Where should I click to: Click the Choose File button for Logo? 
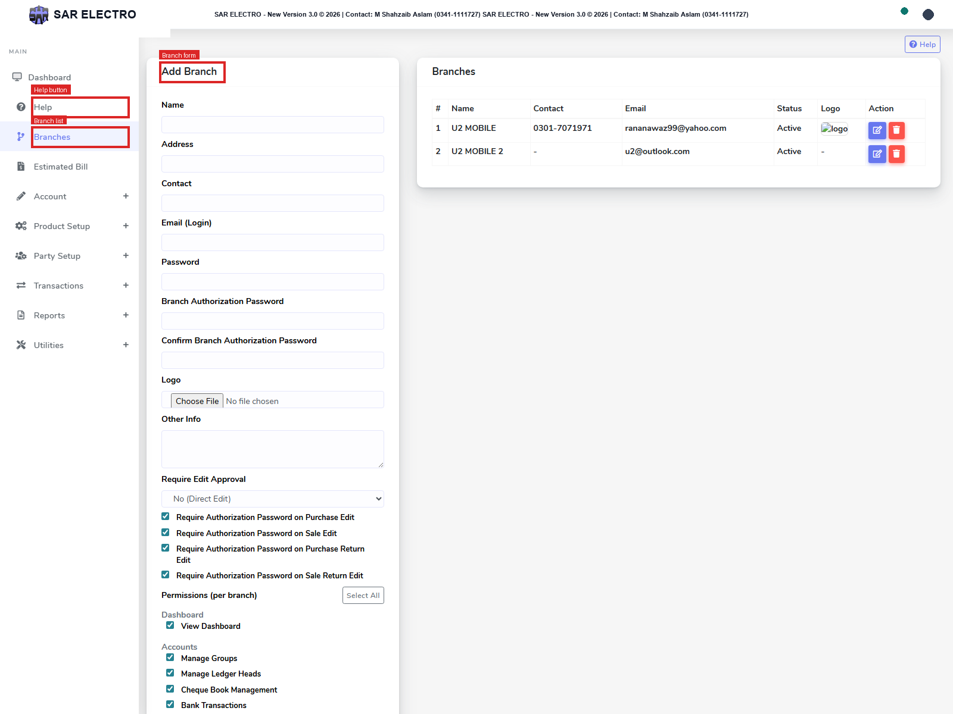tap(197, 401)
